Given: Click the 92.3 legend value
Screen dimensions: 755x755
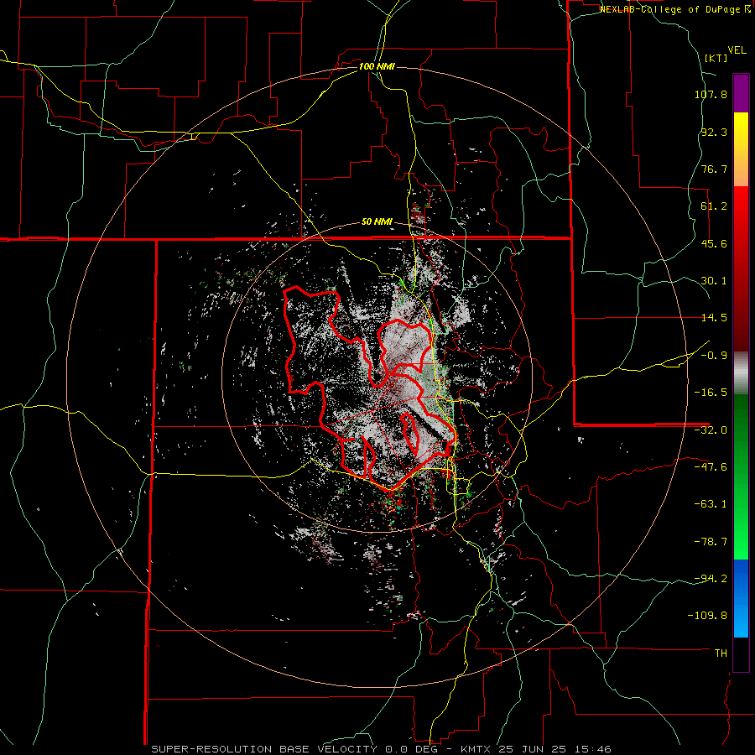Looking at the screenshot, I should click(714, 132).
